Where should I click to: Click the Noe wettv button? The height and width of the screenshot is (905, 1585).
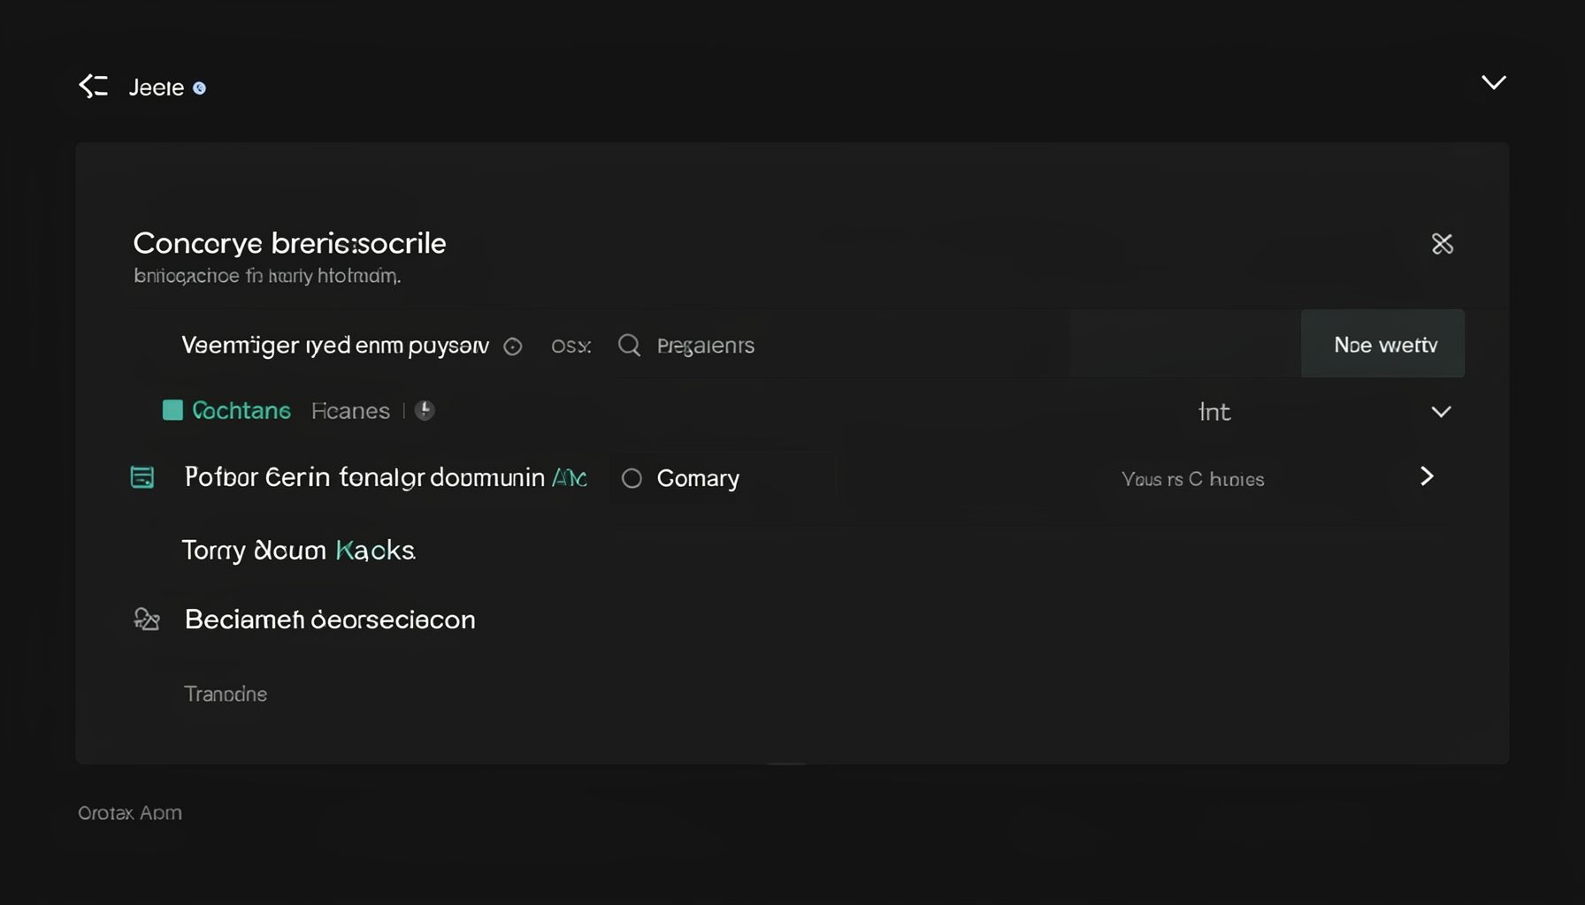point(1382,344)
